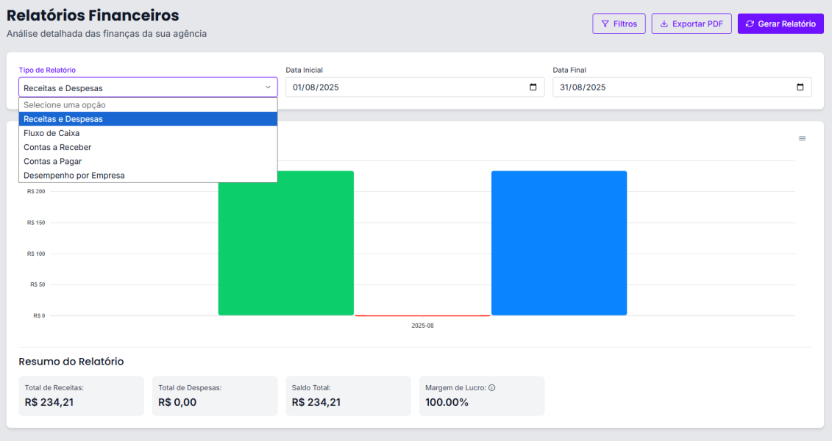Expand the Tipo de Relatório dropdown chevron
Image resolution: width=832 pixels, height=441 pixels.
[x=268, y=87]
